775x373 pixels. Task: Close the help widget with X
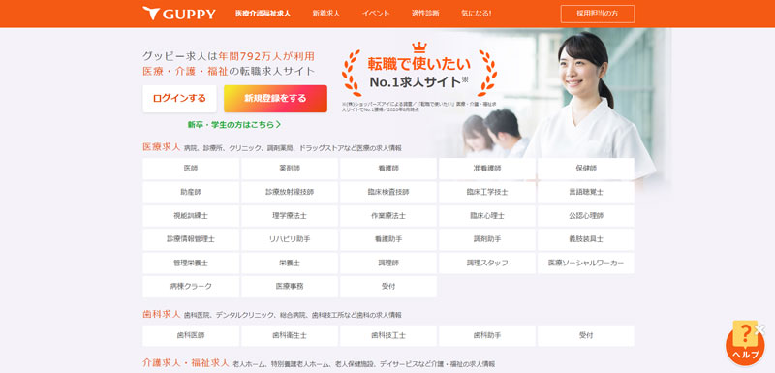tap(760, 328)
